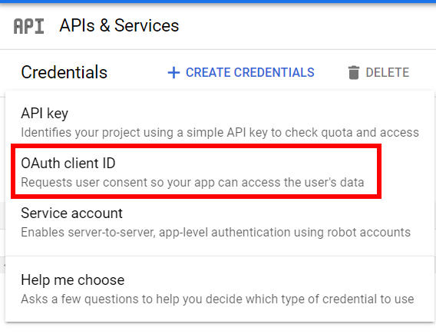Click the small arrow at the left edge
The image size is (436, 334).
pyautogui.click(x=4, y=266)
